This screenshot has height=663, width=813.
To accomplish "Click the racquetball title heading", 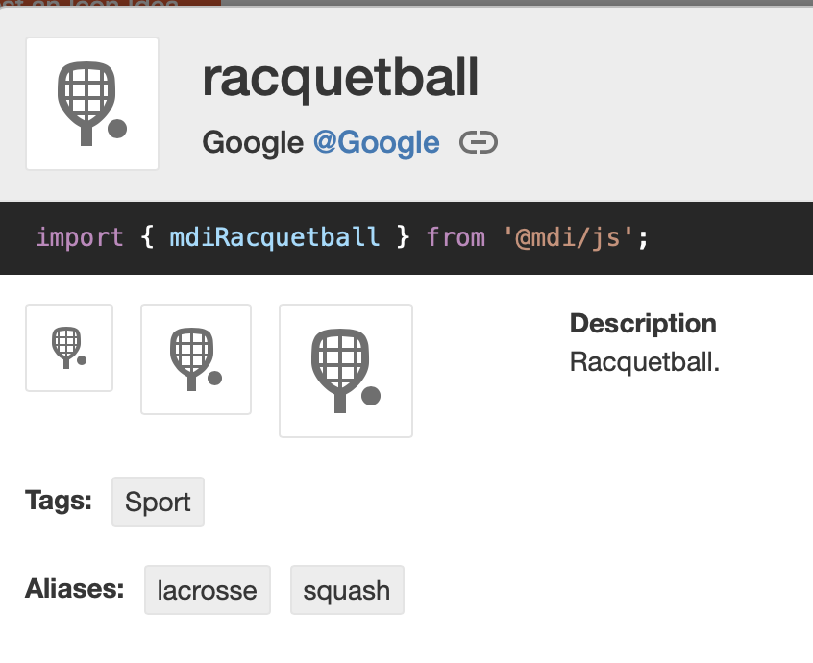I will 340,78.
